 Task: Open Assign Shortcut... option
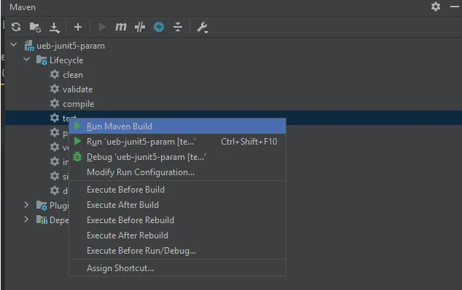point(177,268)
